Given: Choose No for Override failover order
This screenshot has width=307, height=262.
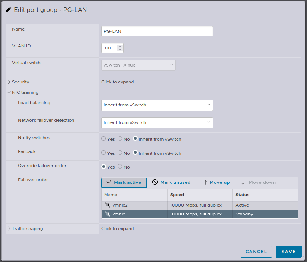Looking at the screenshot, I should click(120, 167).
